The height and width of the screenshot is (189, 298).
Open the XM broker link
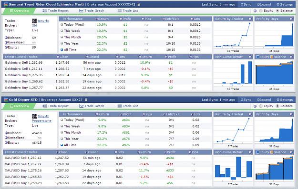pyautogui.click(x=34, y=25)
